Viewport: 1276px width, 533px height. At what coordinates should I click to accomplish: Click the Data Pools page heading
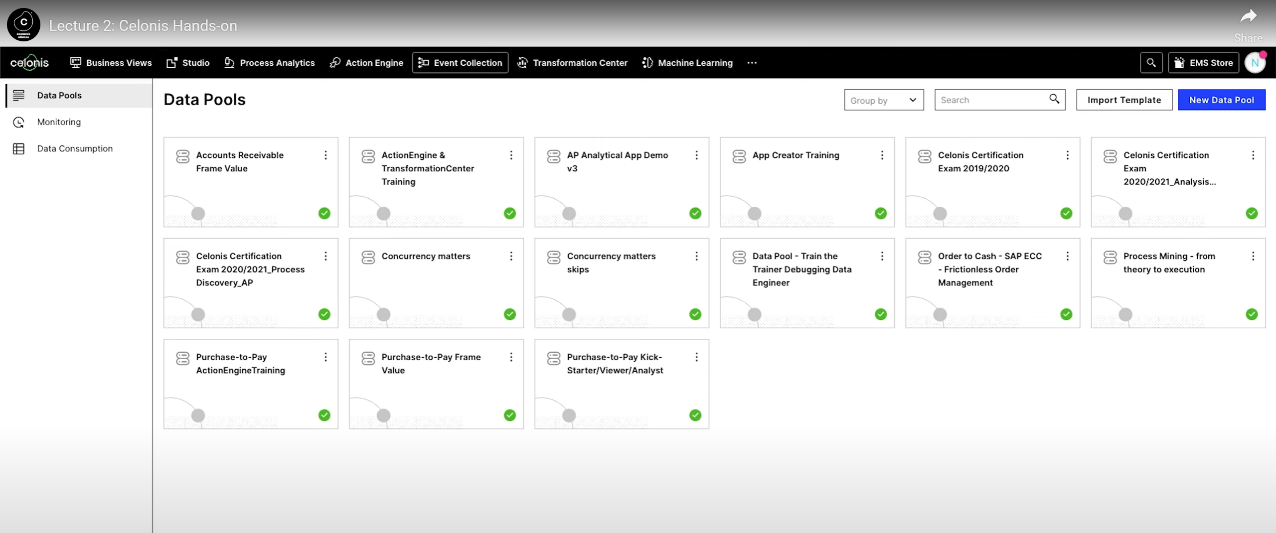(204, 100)
